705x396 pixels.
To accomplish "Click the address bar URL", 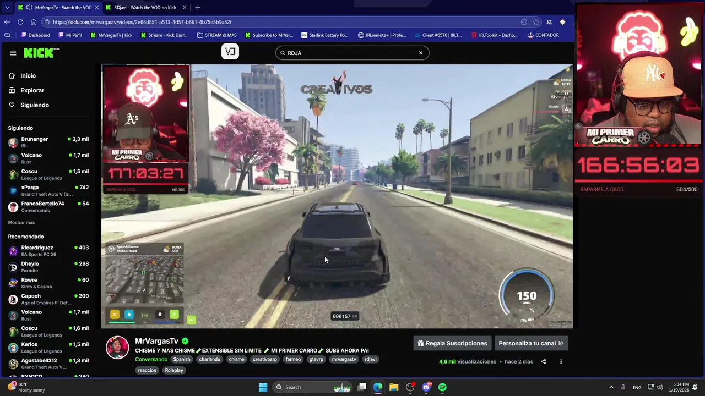I will pos(142,22).
